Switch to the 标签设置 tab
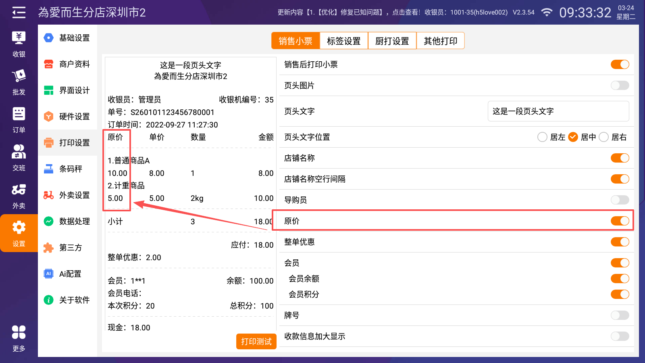 [x=343, y=41]
